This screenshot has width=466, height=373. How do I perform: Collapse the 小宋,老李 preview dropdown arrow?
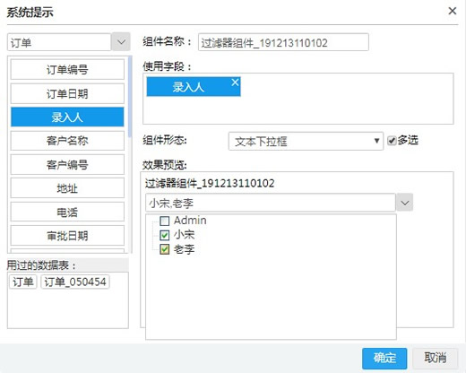[x=405, y=203]
